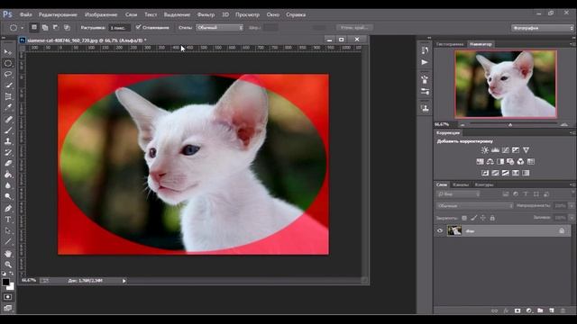The width and height of the screenshot is (577, 324).
Task: Select the Healing Brush tool
Action: pos(8,119)
